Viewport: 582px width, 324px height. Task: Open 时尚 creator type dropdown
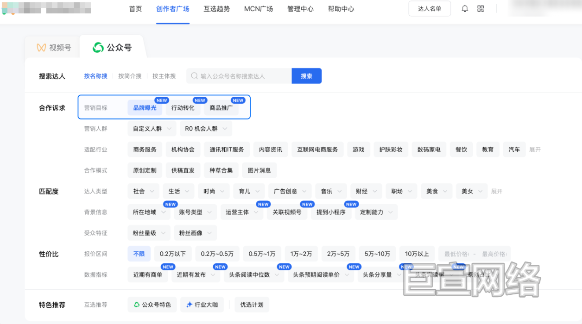pyautogui.click(x=214, y=191)
